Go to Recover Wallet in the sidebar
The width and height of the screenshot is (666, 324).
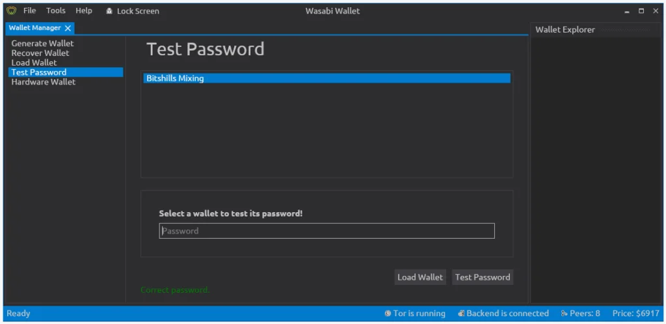click(x=40, y=53)
